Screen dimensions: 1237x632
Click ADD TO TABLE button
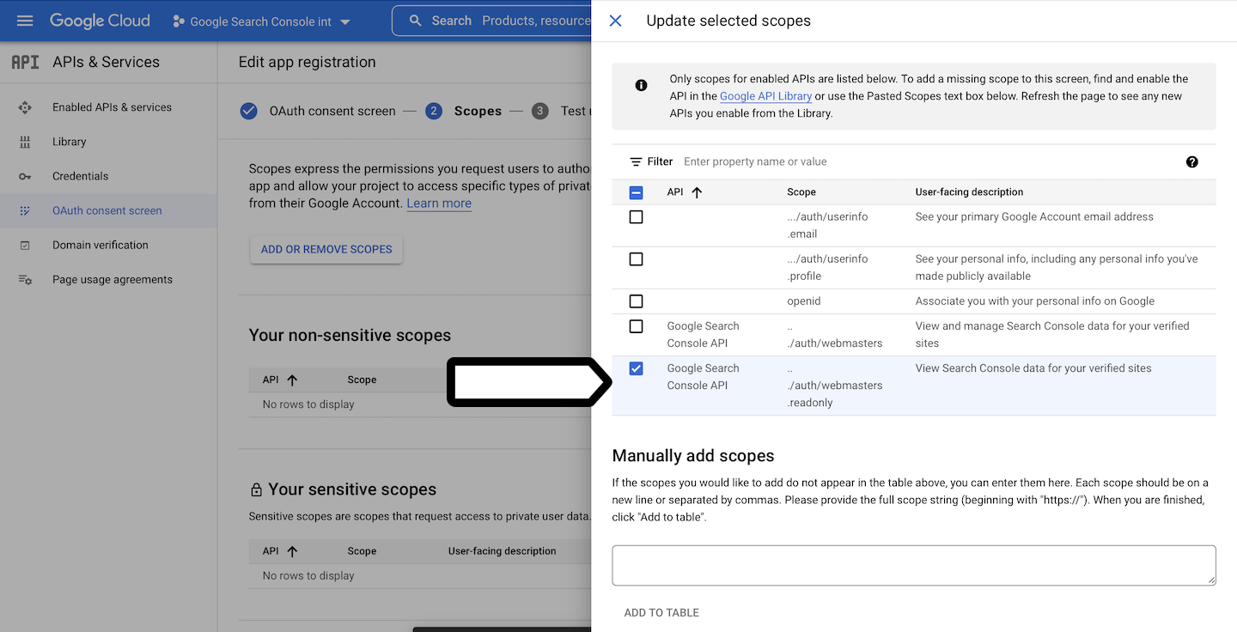(661, 612)
